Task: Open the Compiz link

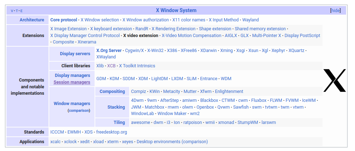Action: pos(138,92)
